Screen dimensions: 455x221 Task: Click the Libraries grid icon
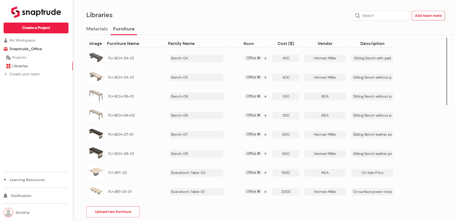pos(8,66)
